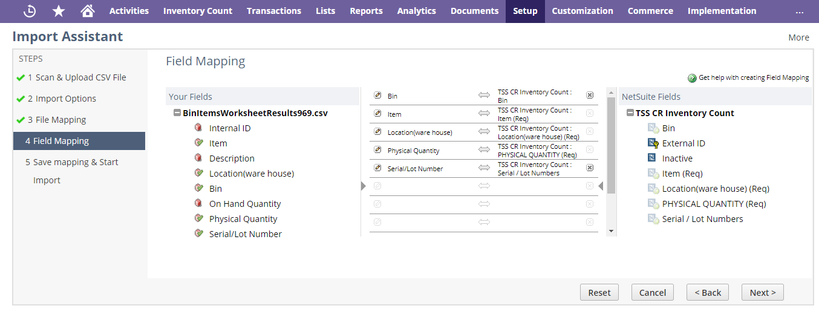The height and width of the screenshot is (320, 819).
Task: Collapse the BinItemsWorksheetResults969.csv tree
Action: tap(177, 113)
